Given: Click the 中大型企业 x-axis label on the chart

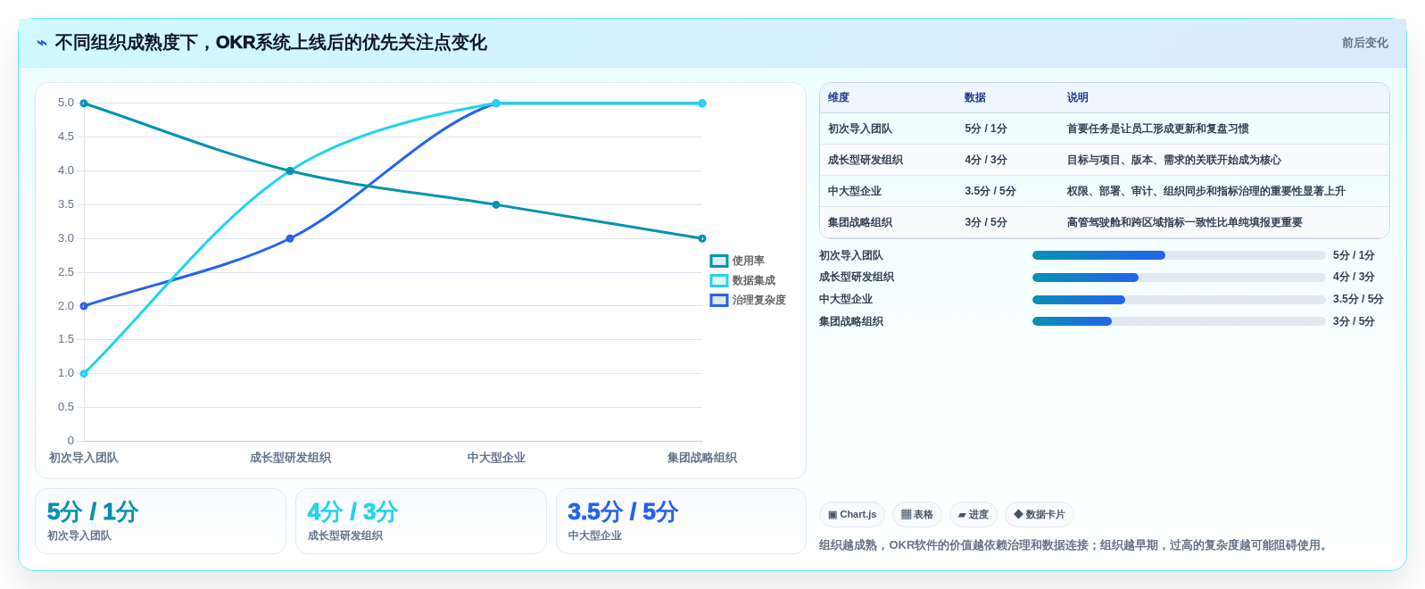Looking at the screenshot, I should click(496, 458).
